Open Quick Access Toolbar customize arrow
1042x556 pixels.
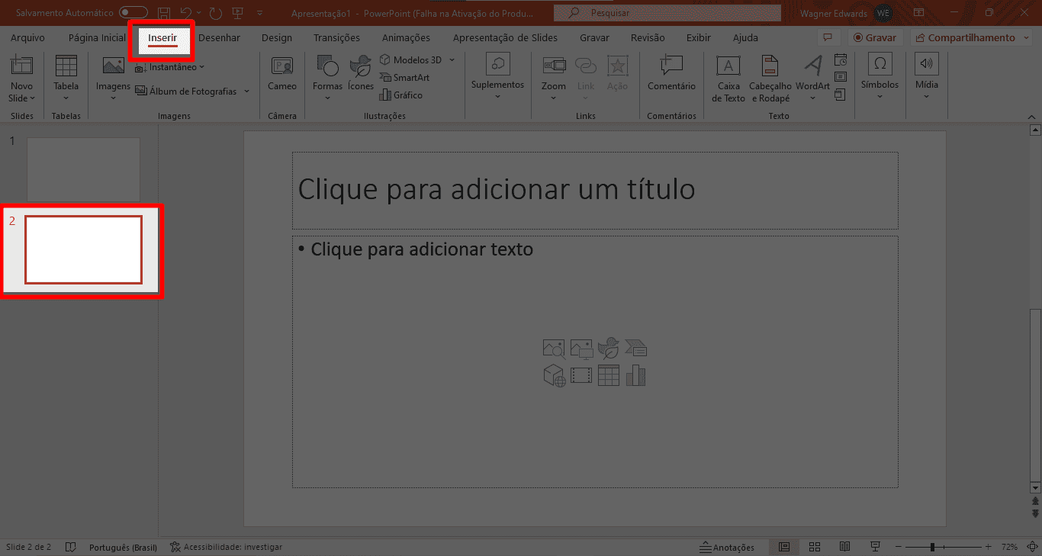point(259,13)
